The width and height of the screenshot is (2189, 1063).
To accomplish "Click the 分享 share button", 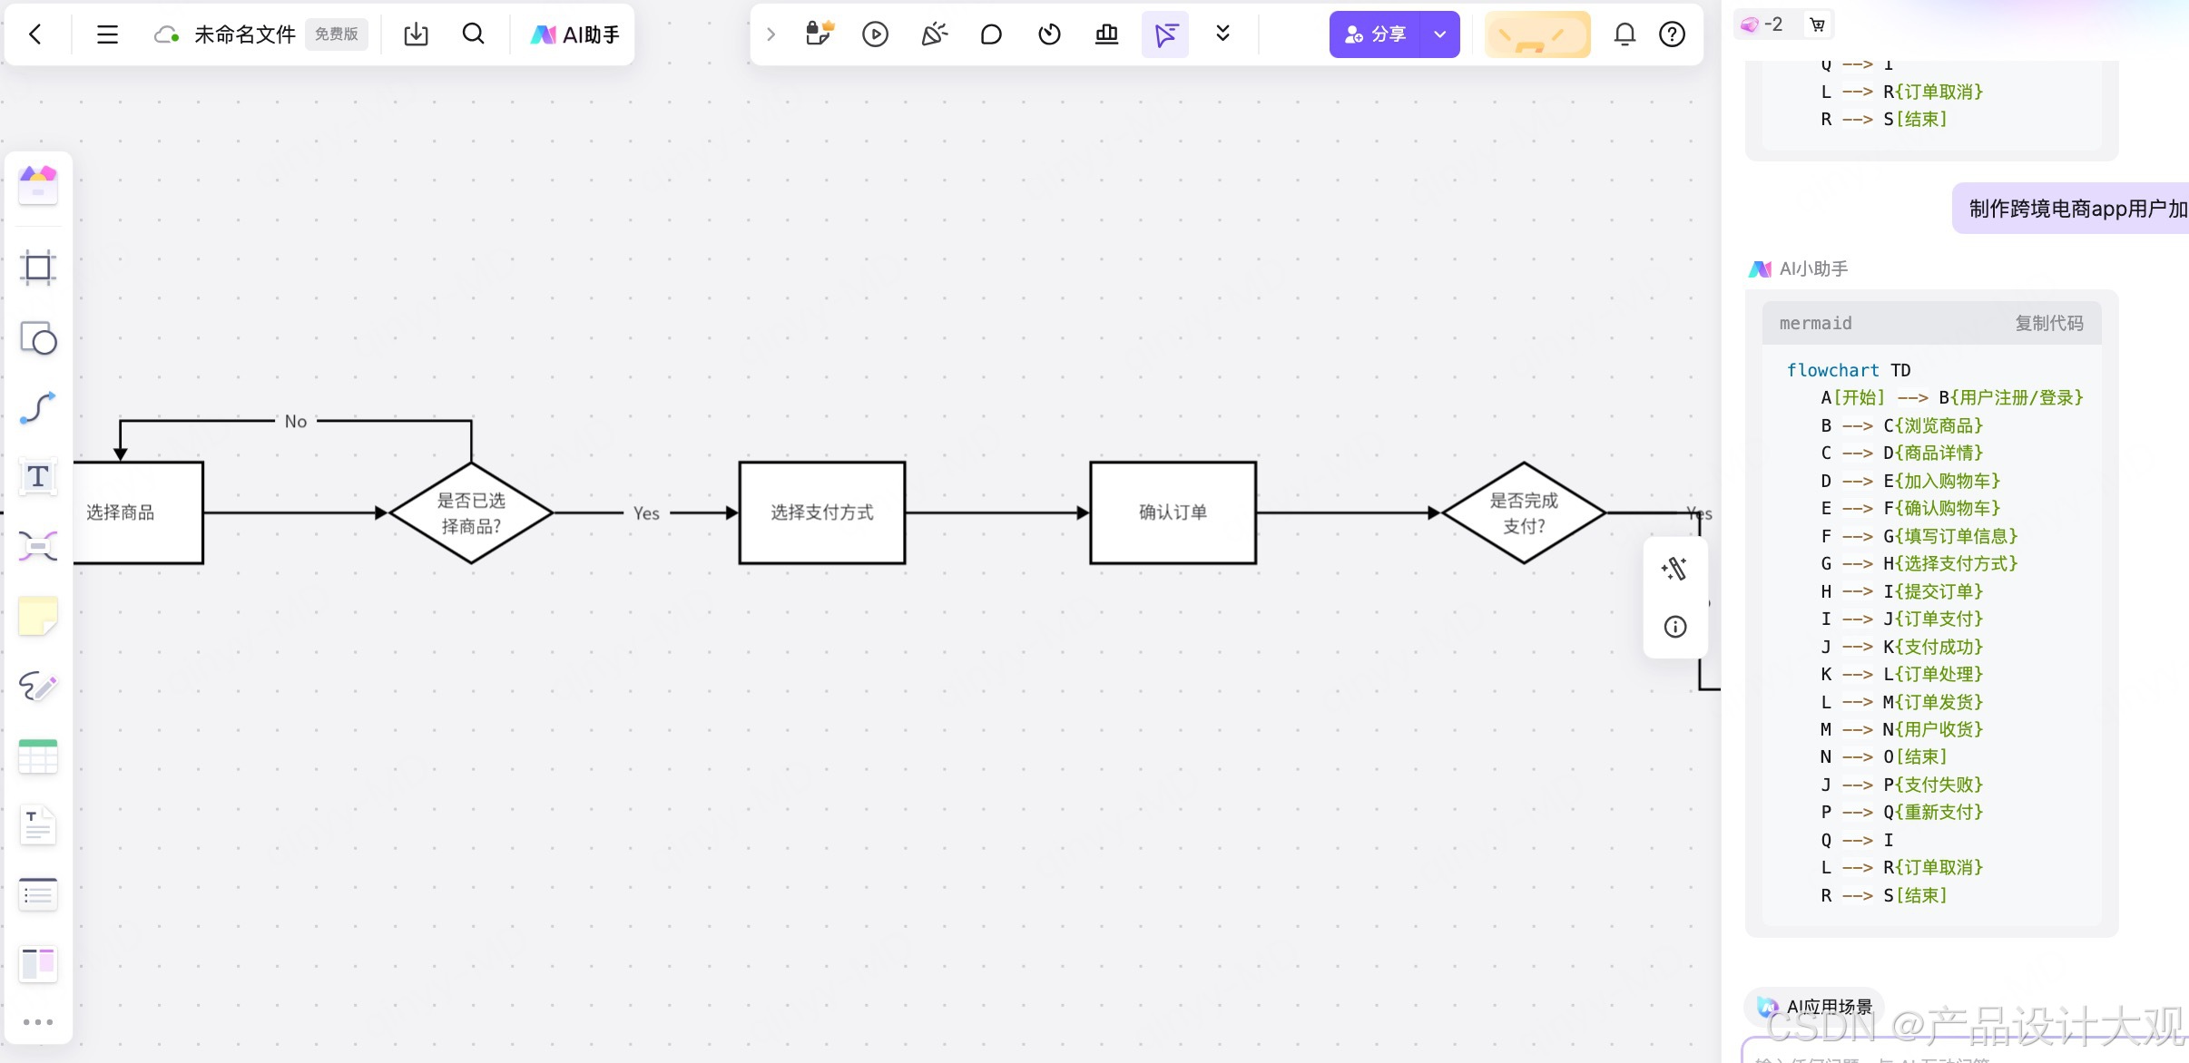I will click(x=1375, y=34).
